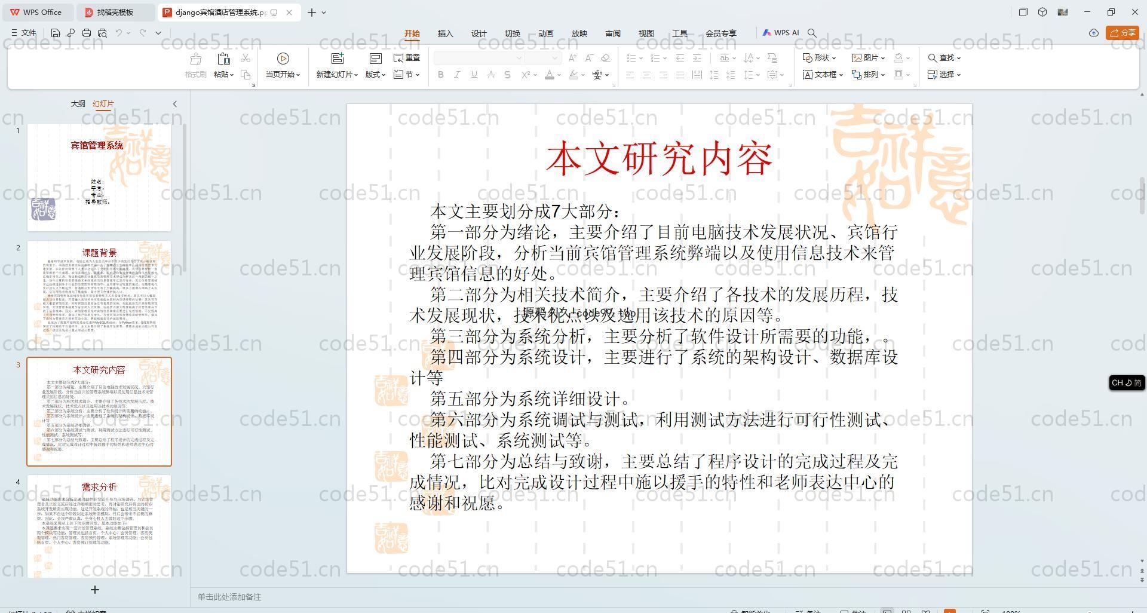Click the bullet list icon
Viewport: 1147px width, 613px height.
pyautogui.click(x=631, y=58)
